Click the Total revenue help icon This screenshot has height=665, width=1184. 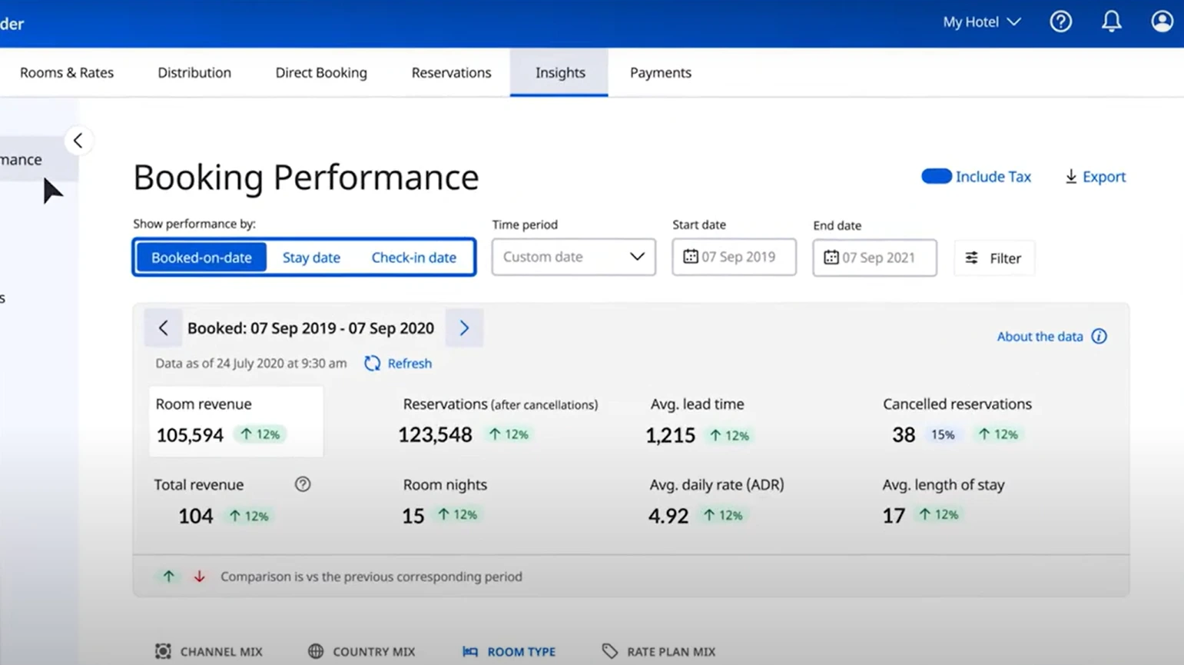click(x=303, y=484)
